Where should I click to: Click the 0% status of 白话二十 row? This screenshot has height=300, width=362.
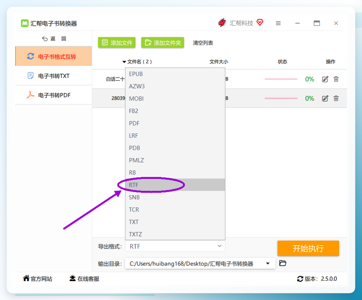point(310,79)
